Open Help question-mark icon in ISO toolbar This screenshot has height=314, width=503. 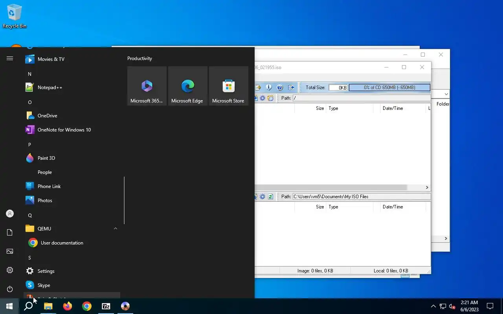coord(280,88)
